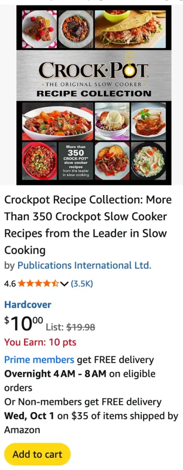Open Publications International Ltd. author link

(x=84, y=265)
